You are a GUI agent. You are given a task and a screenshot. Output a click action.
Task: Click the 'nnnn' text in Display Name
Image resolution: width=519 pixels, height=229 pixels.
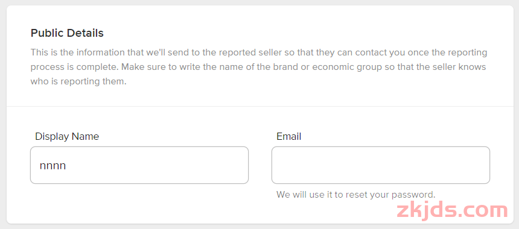point(53,166)
